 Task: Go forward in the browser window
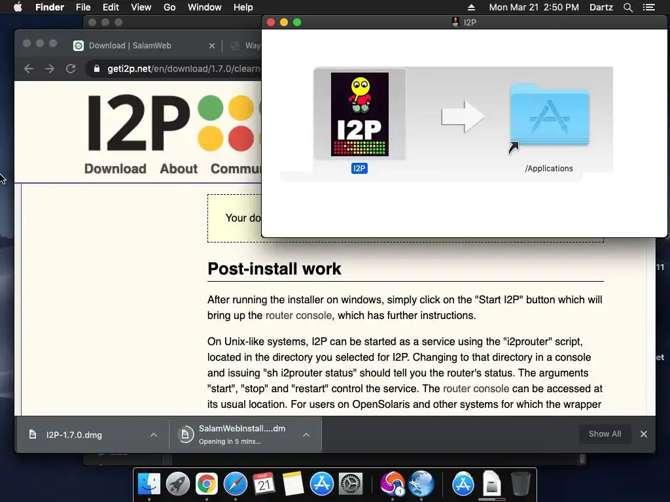[50, 69]
